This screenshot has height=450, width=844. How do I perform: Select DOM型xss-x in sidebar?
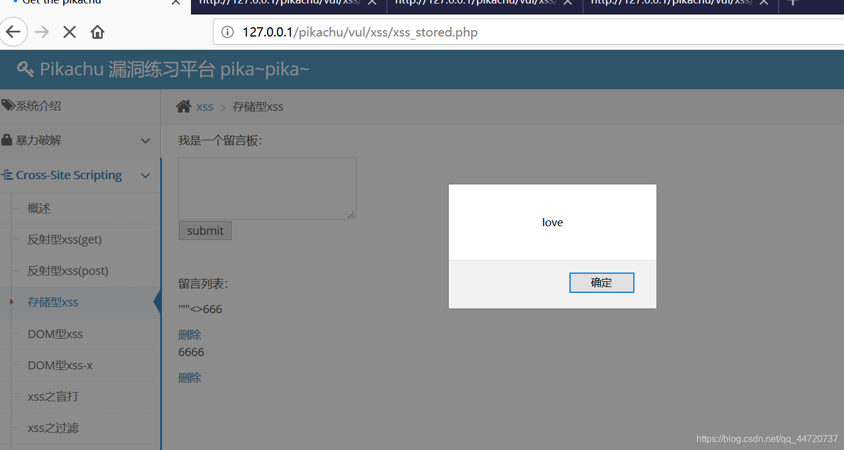[x=80, y=365]
